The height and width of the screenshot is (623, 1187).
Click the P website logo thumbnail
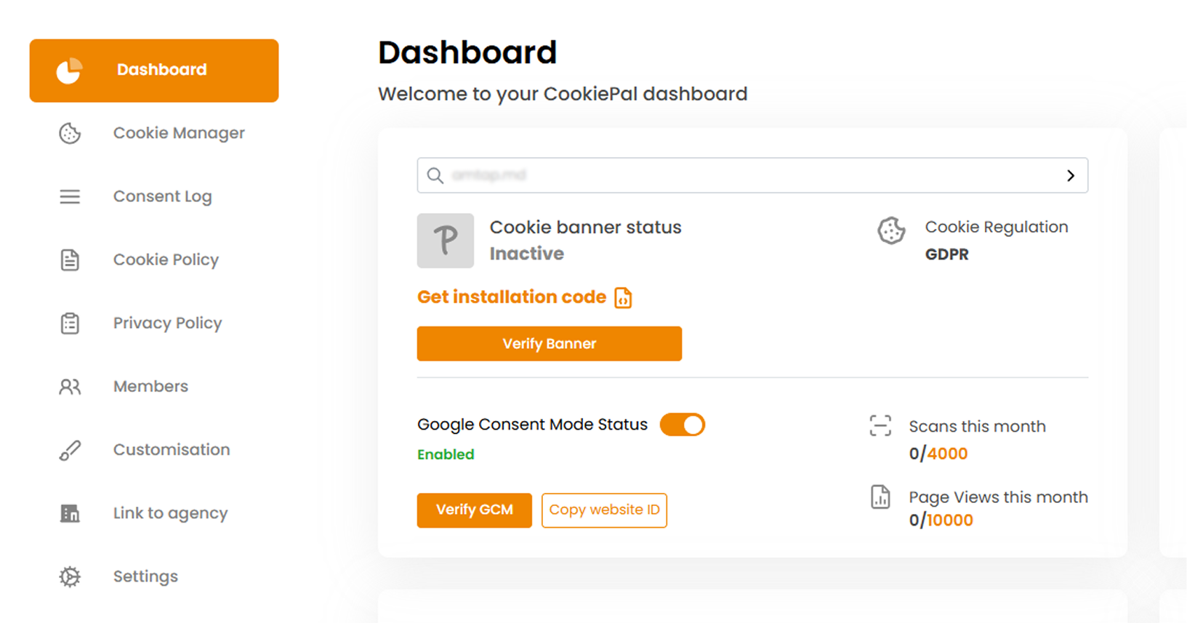(x=445, y=241)
